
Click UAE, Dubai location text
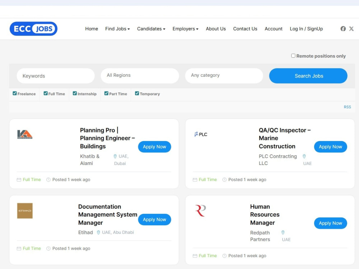[121, 160]
